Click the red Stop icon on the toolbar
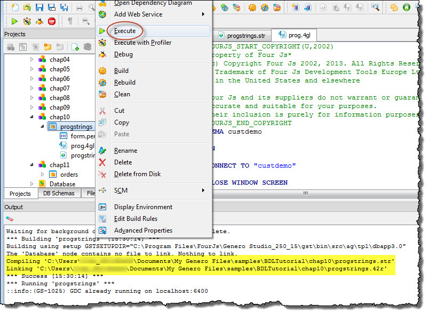This screenshot has height=314, width=429. tap(51, 21)
